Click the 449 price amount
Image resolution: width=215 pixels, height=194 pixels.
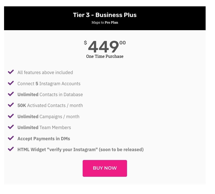(x=103, y=47)
